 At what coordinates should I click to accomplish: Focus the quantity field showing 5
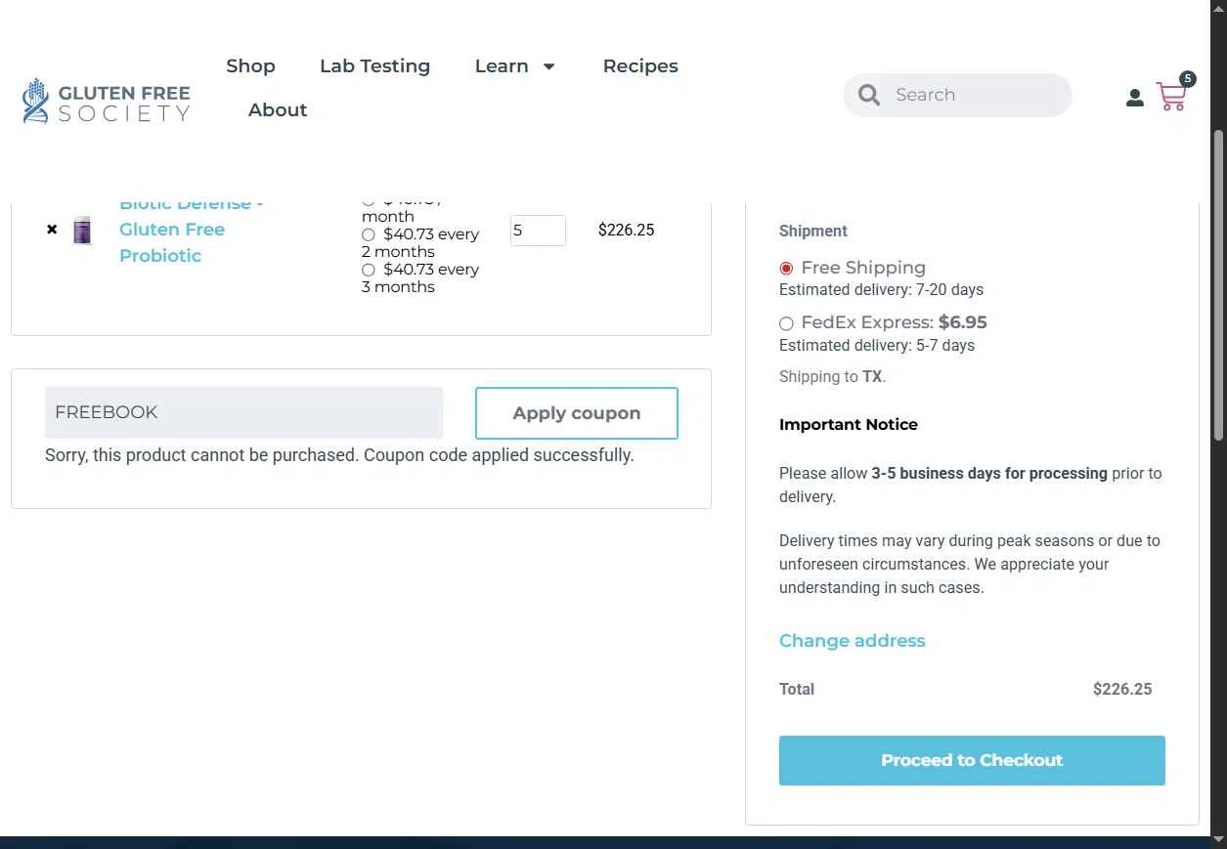(x=538, y=231)
